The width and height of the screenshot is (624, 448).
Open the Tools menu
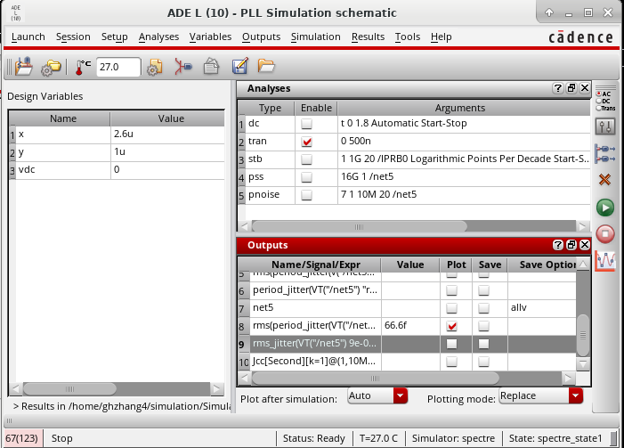pyautogui.click(x=408, y=37)
